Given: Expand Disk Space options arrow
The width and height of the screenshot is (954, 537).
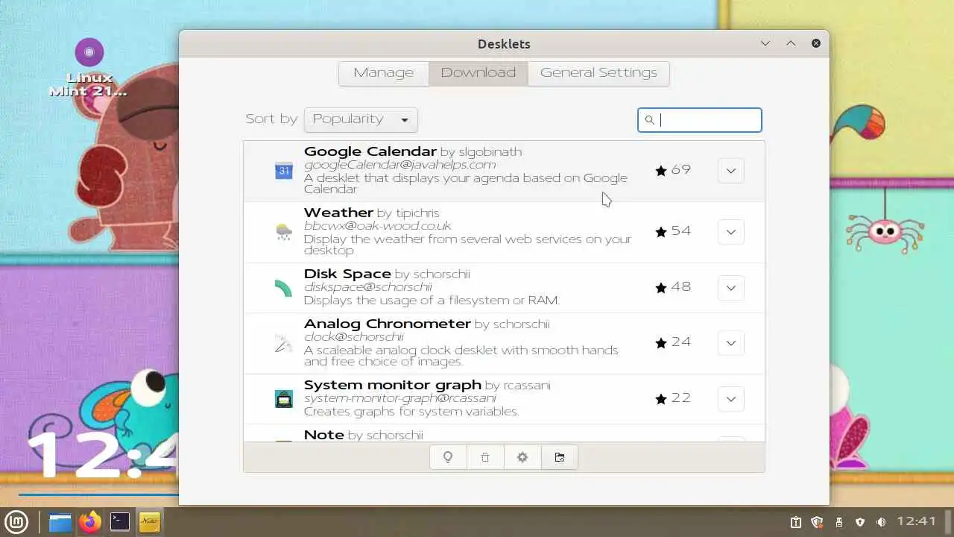Looking at the screenshot, I should (x=731, y=288).
